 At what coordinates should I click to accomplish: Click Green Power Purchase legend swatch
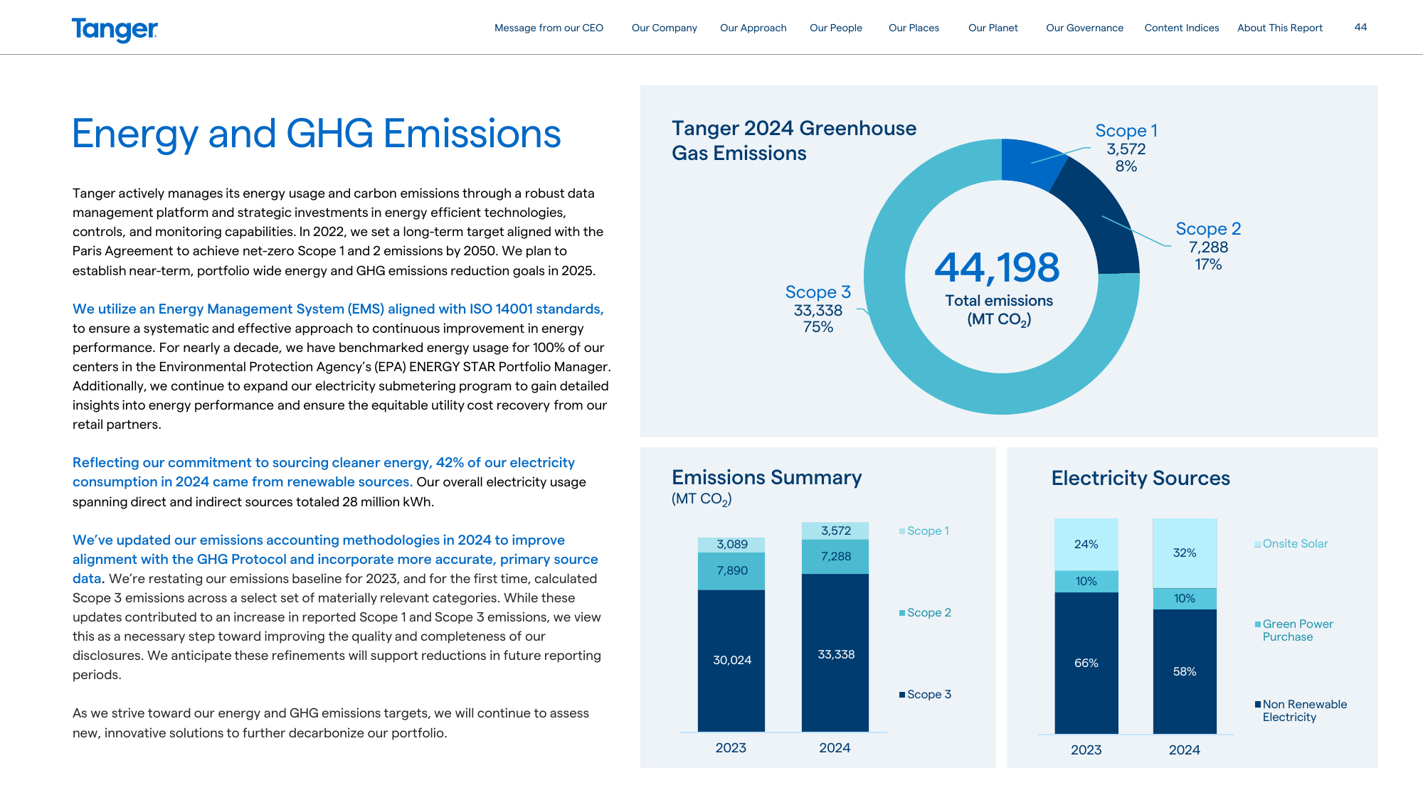[x=1258, y=624]
